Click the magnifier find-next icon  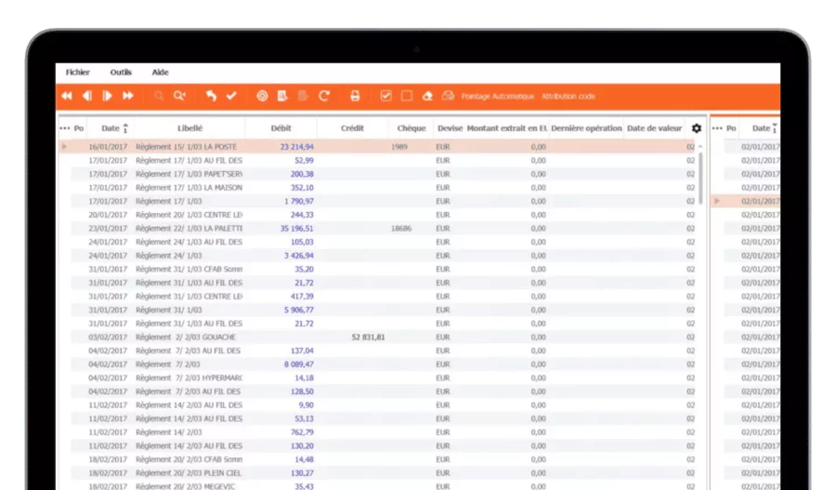(179, 96)
